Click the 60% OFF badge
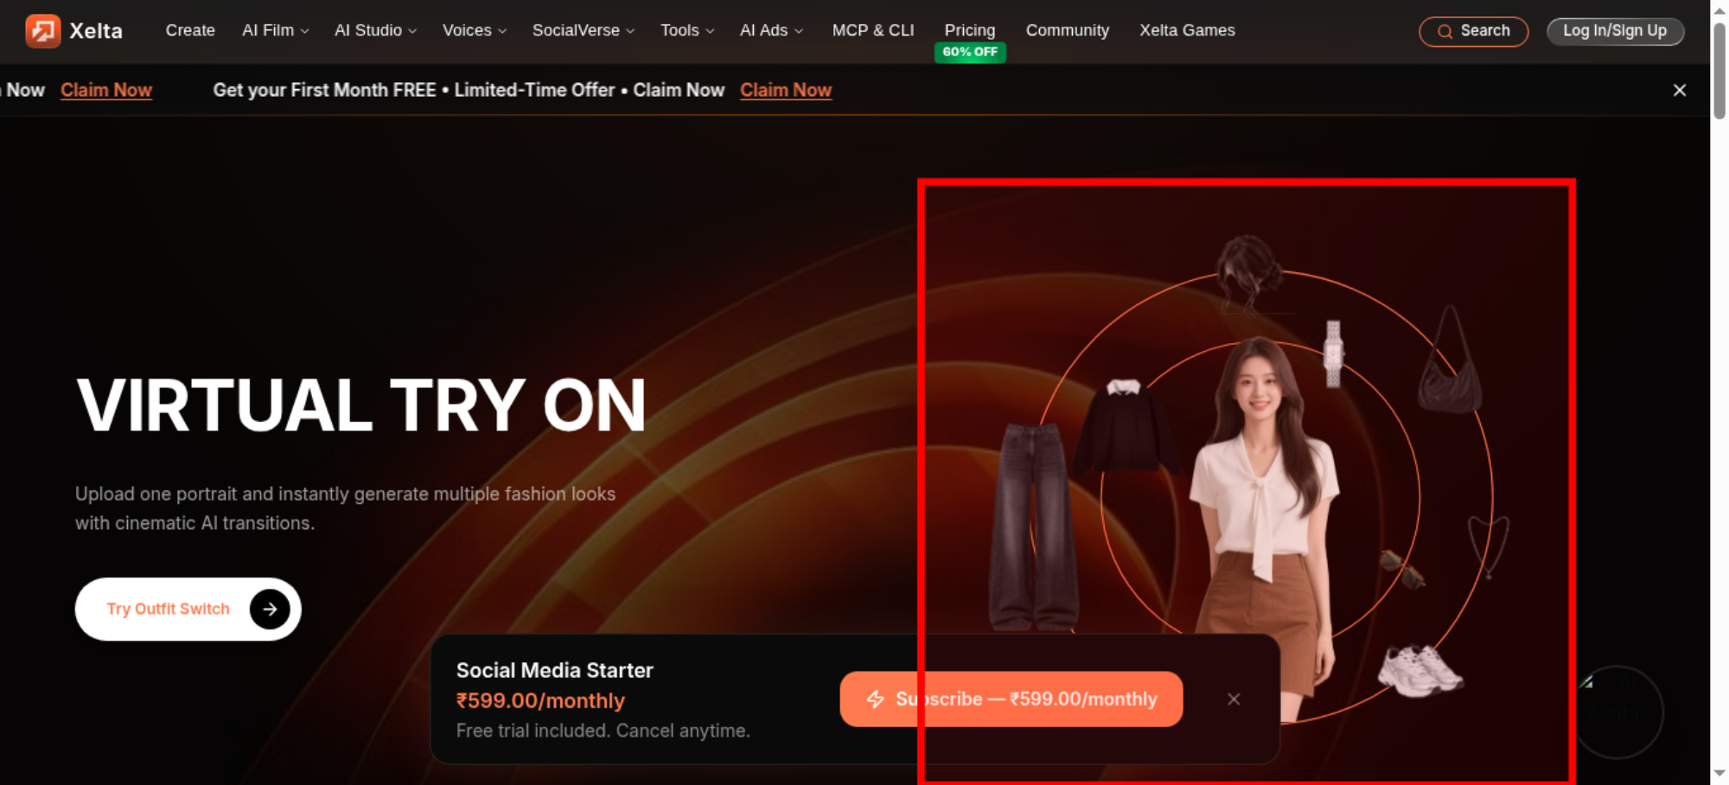1729x785 pixels. 970,52
